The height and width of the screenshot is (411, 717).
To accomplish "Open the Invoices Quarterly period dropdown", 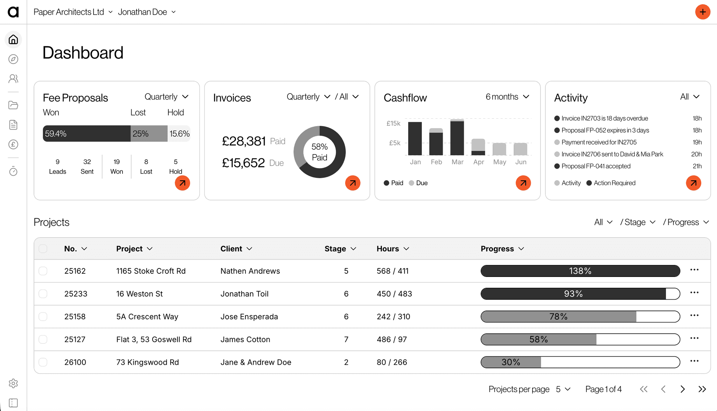I will coord(308,97).
